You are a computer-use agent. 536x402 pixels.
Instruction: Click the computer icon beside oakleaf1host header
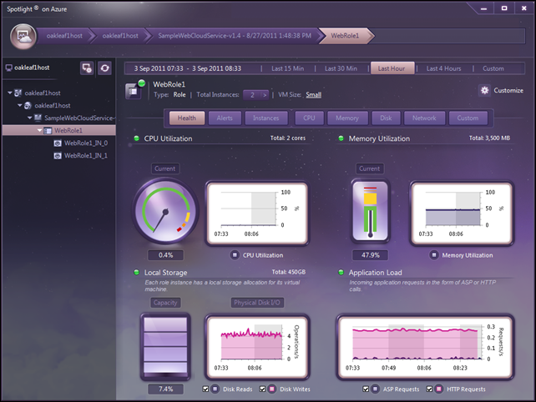coord(9,68)
